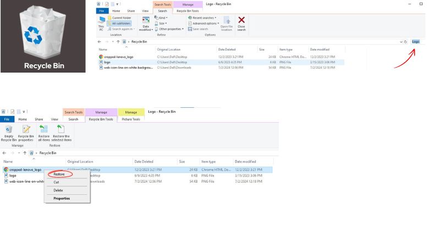Click the Empty Recycle Bin icon
This screenshot has width=429, height=242.
coord(9,129)
